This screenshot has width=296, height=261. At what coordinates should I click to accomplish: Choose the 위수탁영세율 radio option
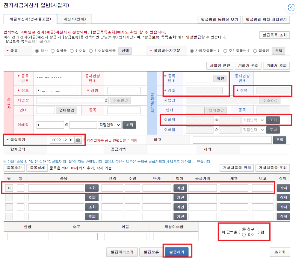point(91,51)
